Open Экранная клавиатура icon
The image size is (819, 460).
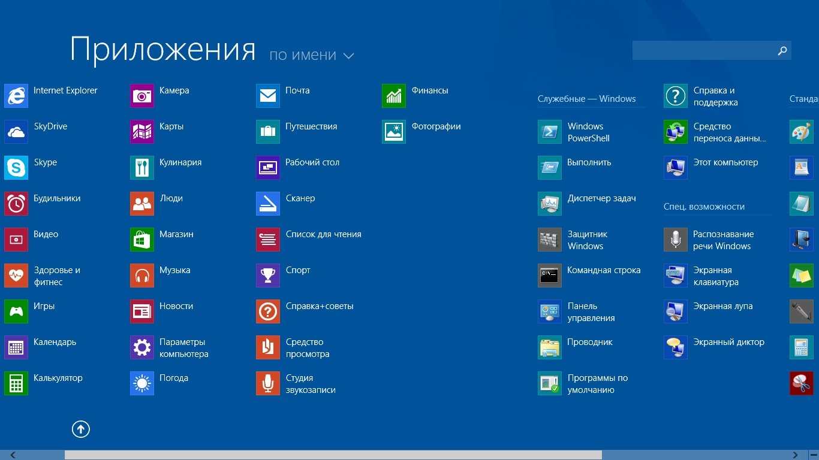tap(676, 276)
